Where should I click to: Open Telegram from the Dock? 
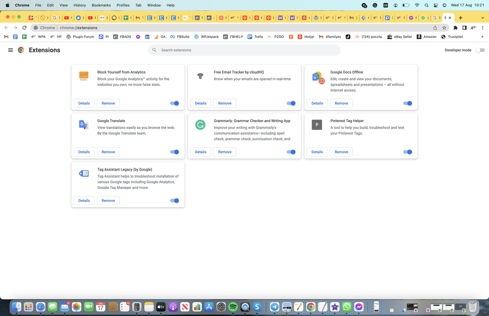pos(275,307)
